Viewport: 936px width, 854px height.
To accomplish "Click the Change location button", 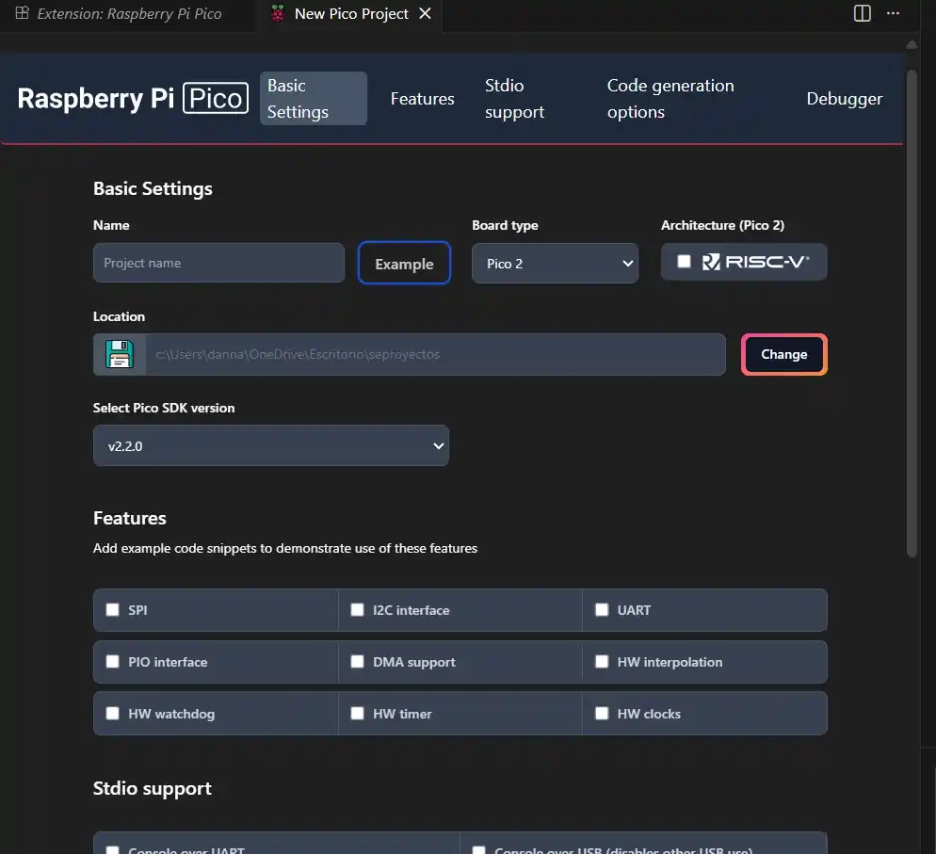I will (x=783, y=355).
